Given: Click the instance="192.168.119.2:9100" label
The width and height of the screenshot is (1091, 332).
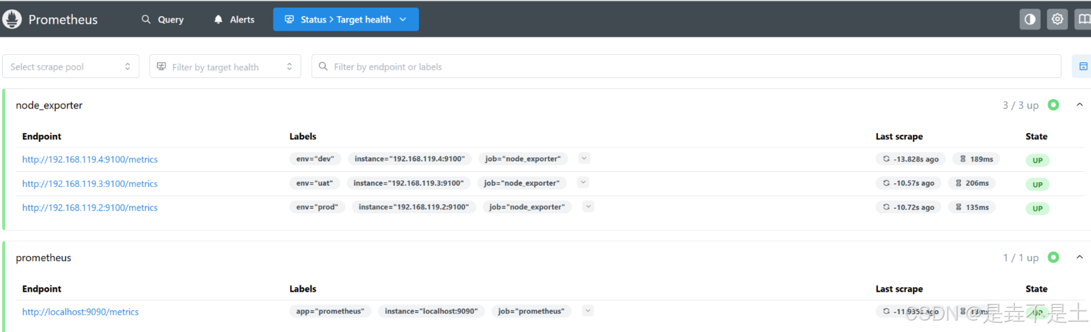Looking at the screenshot, I should point(414,207).
